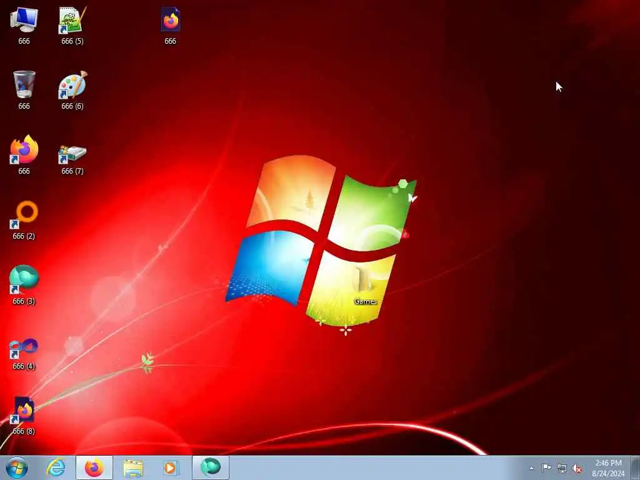The image size is (640, 480).
Task: Select the teal bubble shortcut 666 (3)
Action: click(x=24, y=285)
